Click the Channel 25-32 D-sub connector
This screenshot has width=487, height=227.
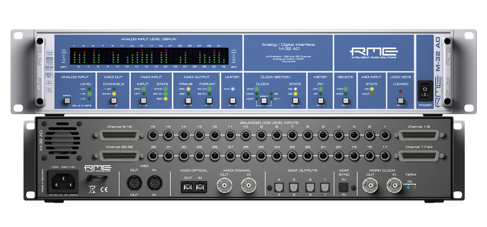coord(119,155)
